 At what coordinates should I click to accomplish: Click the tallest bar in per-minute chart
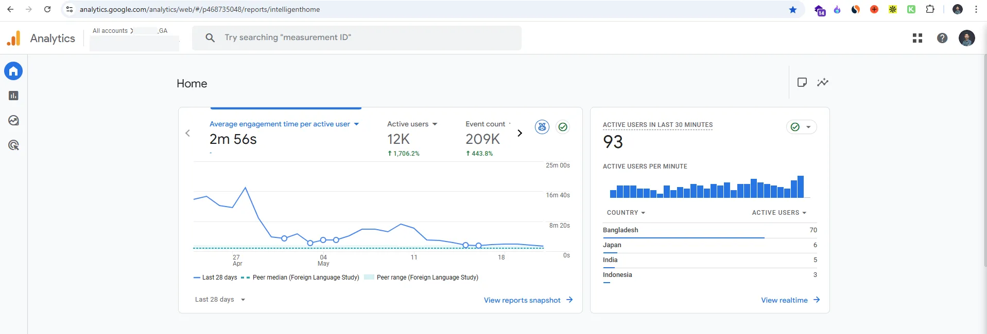click(x=800, y=187)
